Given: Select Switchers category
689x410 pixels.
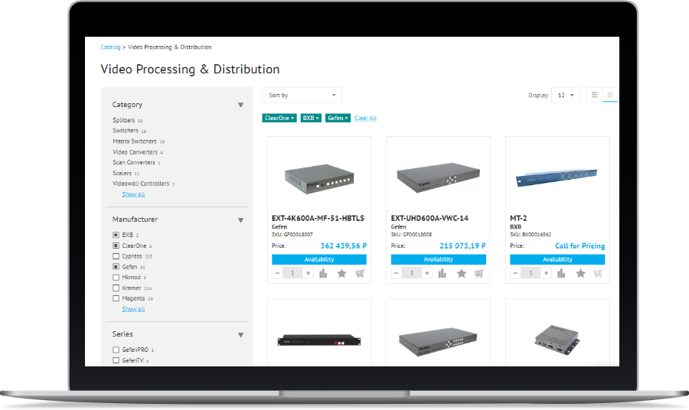Looking at the screenshot, I should click(126, 130).
